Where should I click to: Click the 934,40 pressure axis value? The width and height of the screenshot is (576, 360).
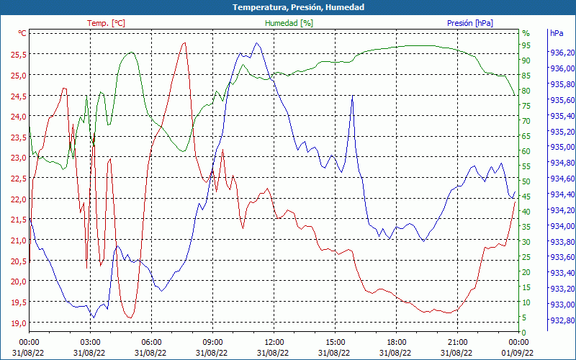[x=562, y=194]
